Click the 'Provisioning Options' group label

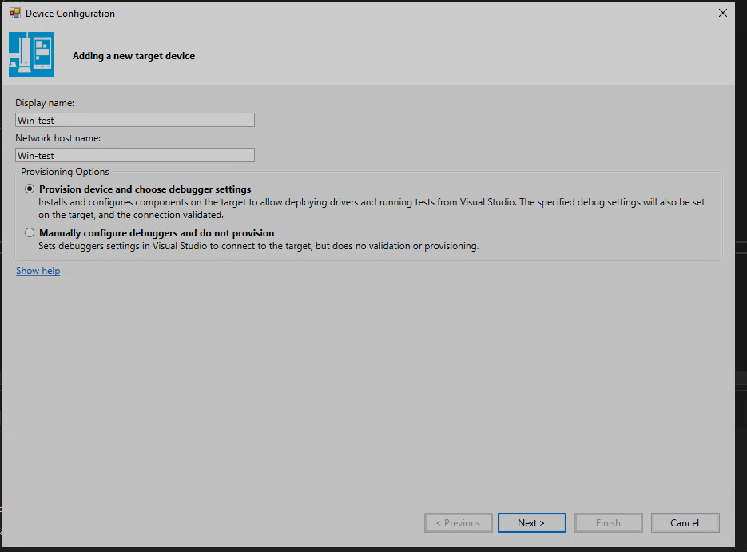[65, 172]
